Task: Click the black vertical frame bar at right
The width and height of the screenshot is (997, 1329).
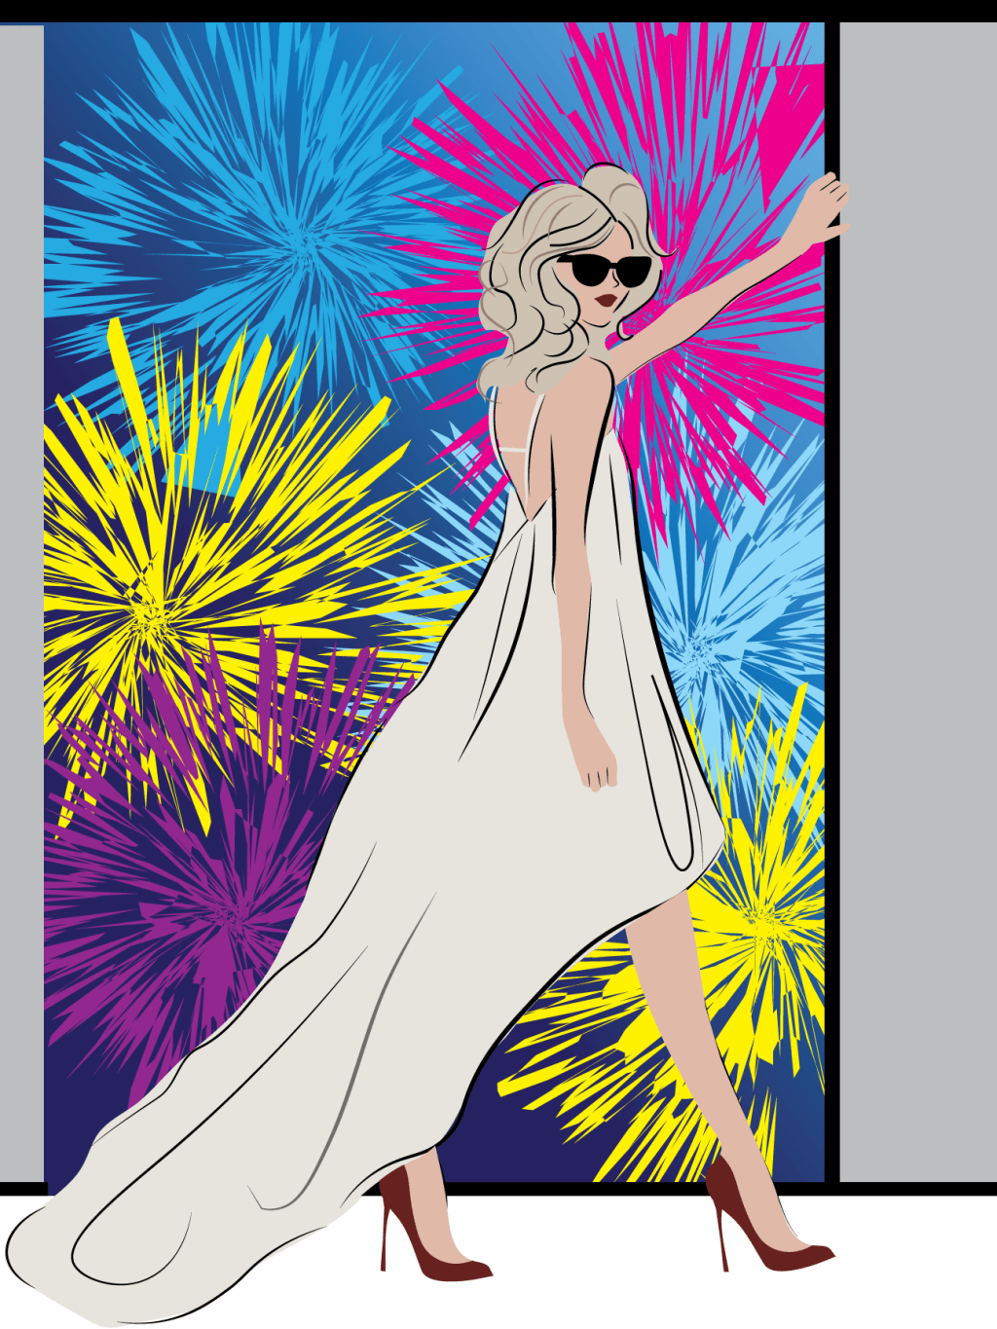Action: [x=832, y=682]
